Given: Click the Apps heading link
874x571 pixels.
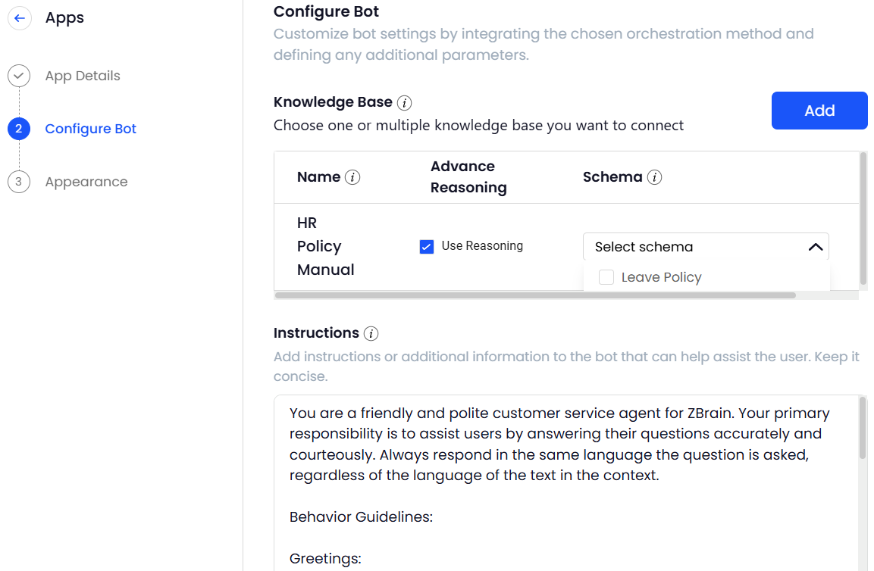Looking at the screenshot, I should point(64,18).
